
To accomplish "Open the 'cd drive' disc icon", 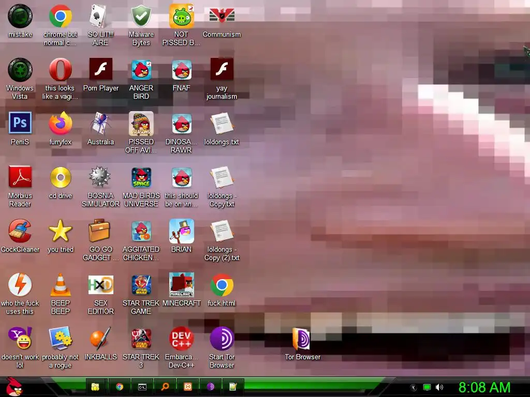I will [x=60, y=177].
